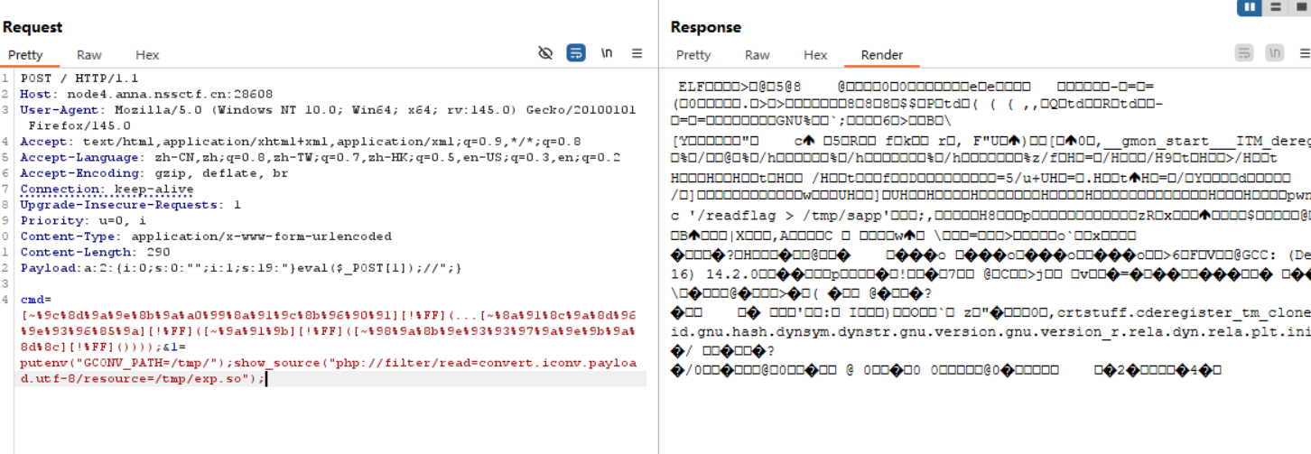Click the 'Content-Length: 290' header
This screenshot has width=1311, height=454.
(x=95, y=252)
